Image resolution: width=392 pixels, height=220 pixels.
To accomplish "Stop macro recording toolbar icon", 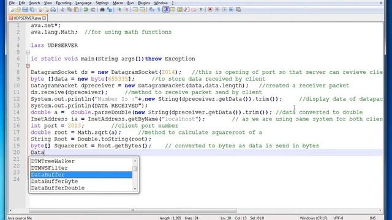I will coord(217,10).
